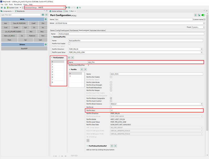Collapse the PortContainer section
This screenshot has width=209, height=159.
52,58
